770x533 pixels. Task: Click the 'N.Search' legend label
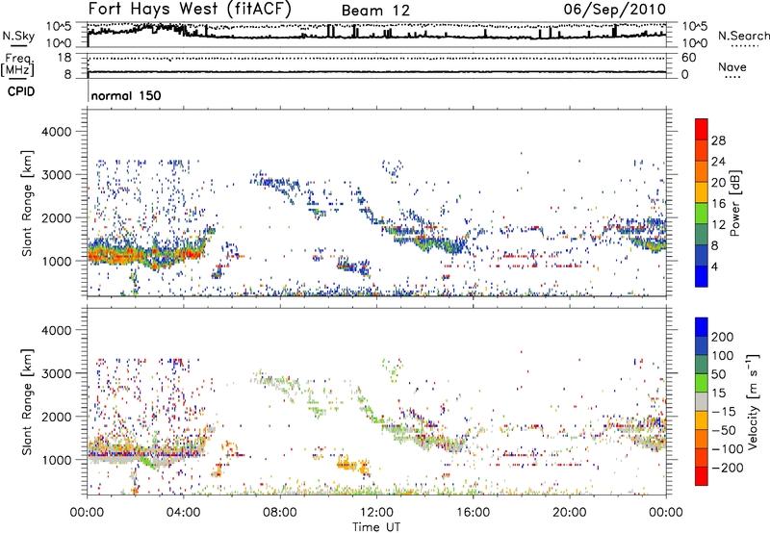743,36
